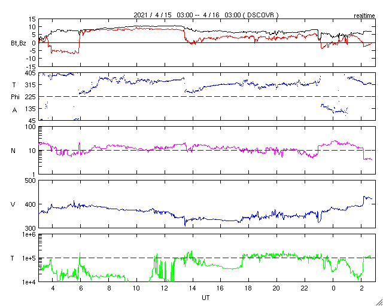
Task: Click the '1e+5' temperature tick label
Action: (30, 258)
